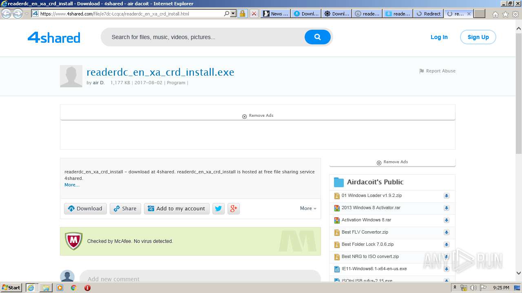Click the blue search magnifier button
This screenshot has width=522, height=293.
(x=317, y=37)
